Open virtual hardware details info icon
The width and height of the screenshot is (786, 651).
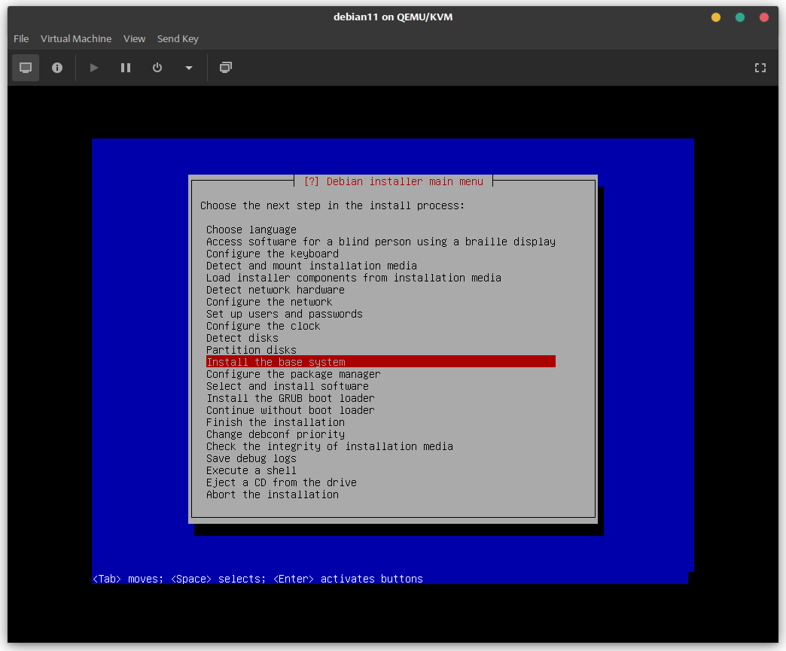[57, 68]
